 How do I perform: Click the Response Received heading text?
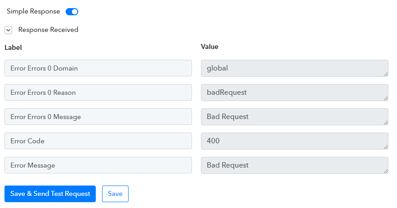pos(48,30)
